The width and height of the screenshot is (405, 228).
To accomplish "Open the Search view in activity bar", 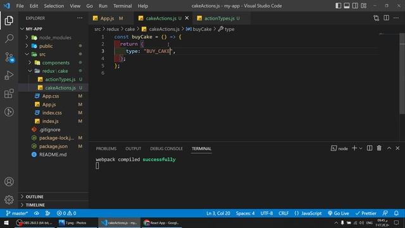I will click(x=9, y=39).
